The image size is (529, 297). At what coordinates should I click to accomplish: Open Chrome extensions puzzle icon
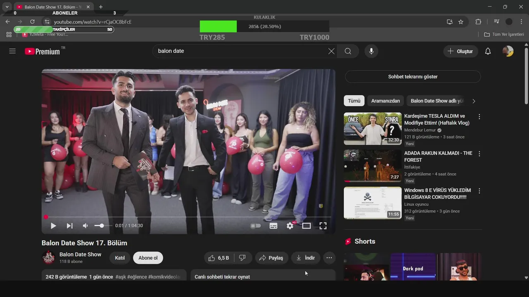point(478,22)
